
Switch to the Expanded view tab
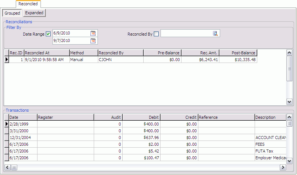(34, 13)
